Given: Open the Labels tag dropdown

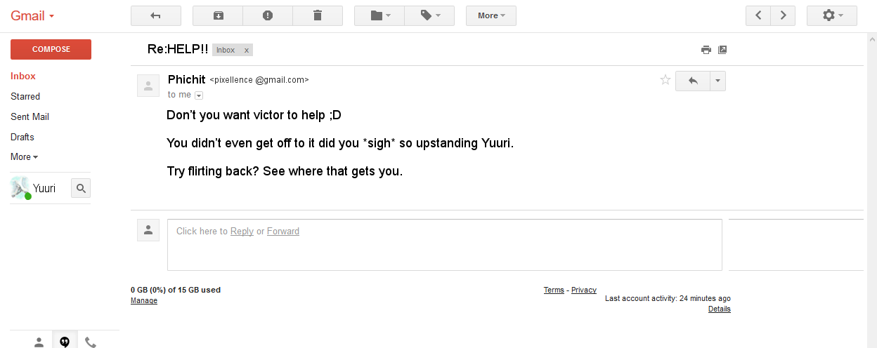Looking at the screenshot, I should click(429, 15).
